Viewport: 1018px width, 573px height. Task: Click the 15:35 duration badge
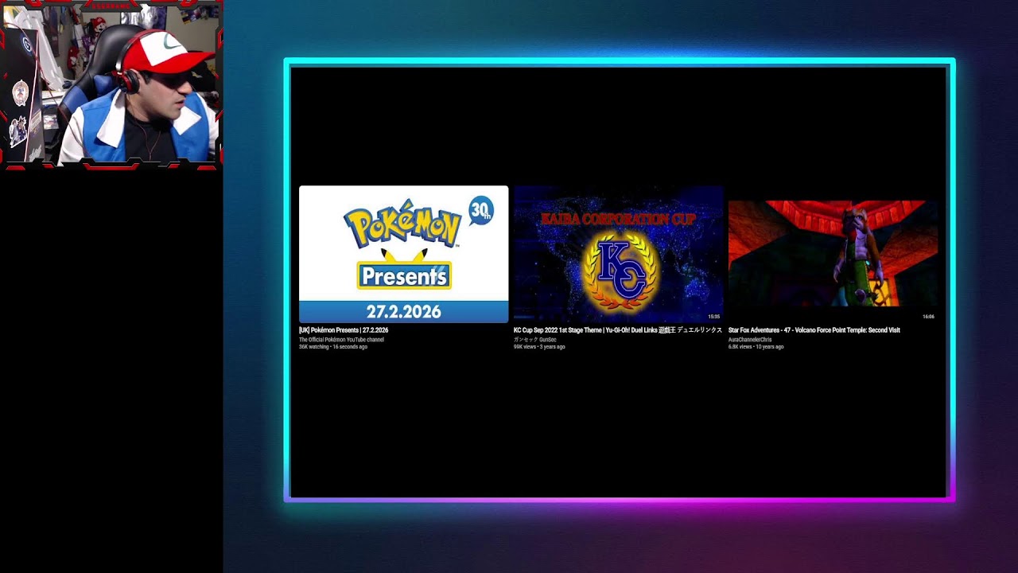[x=713, y=317]
